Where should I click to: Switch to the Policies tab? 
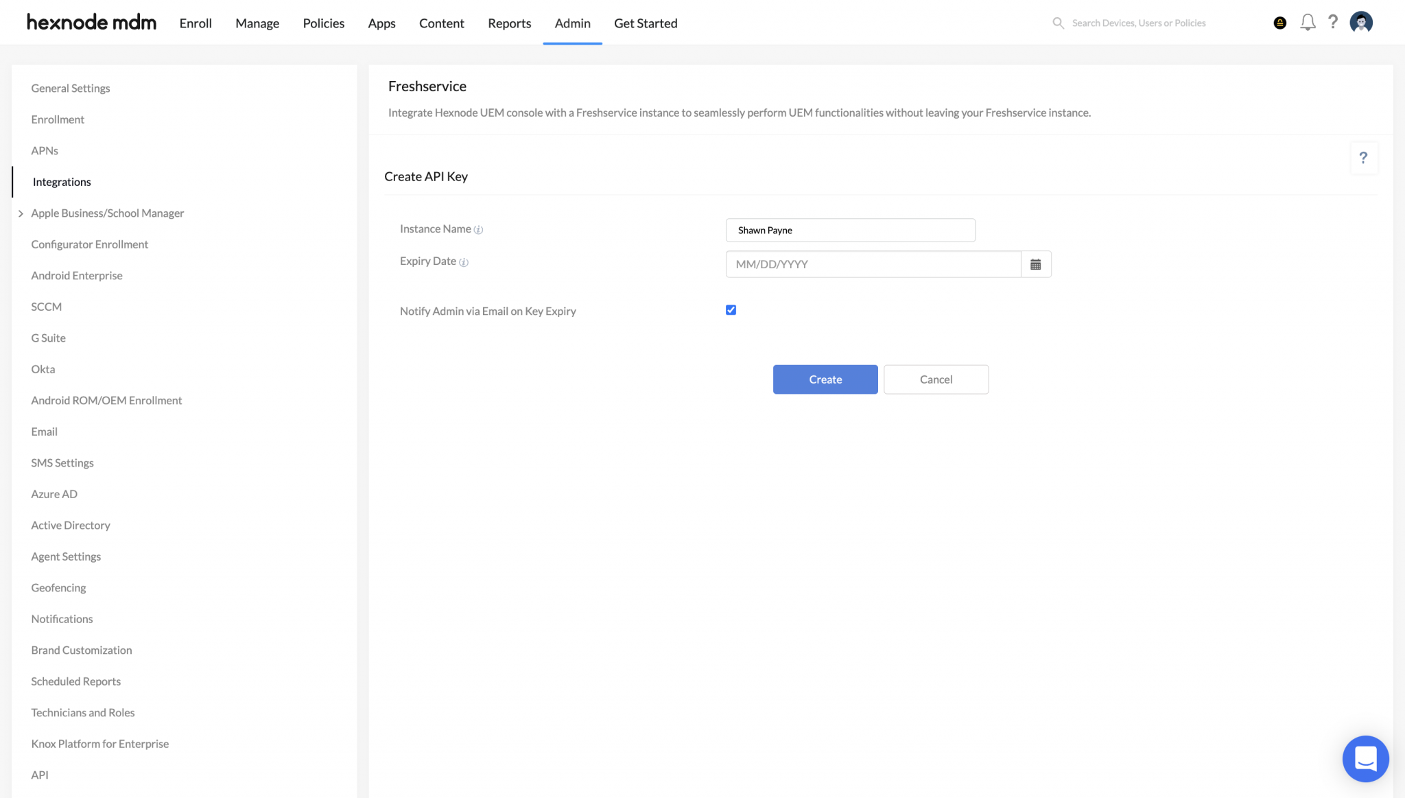point(323,23)
